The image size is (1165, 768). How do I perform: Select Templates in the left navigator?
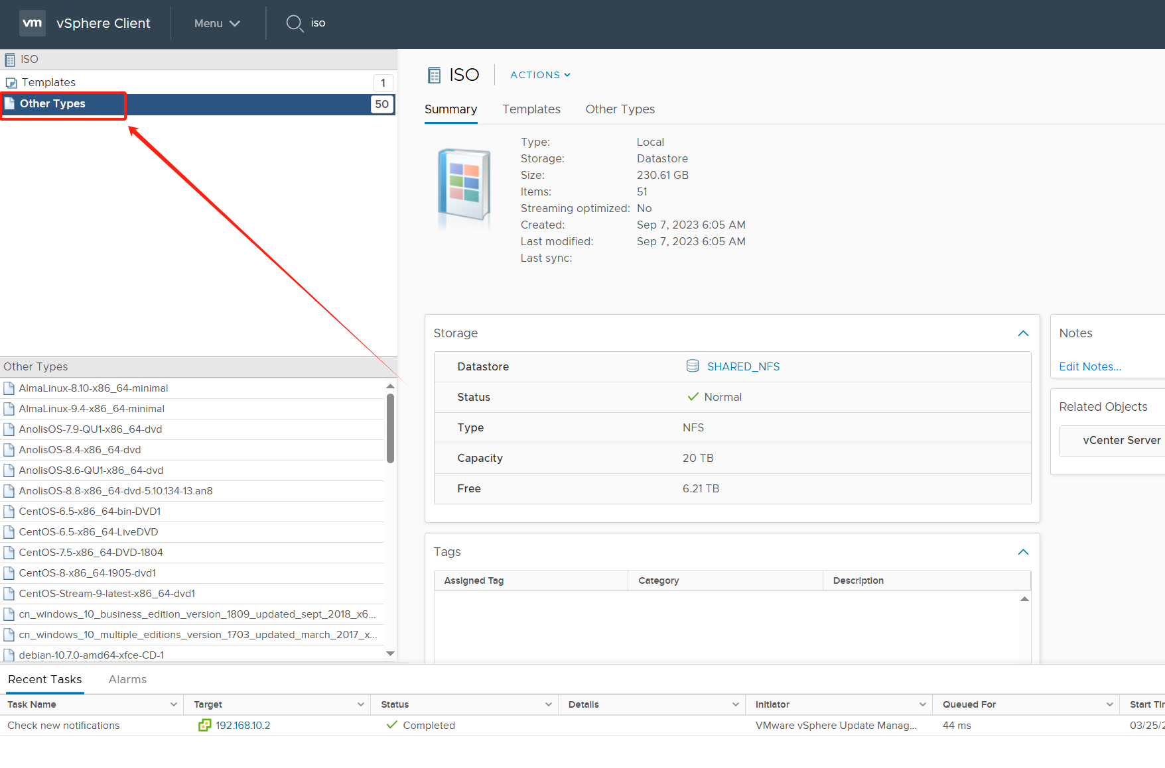click(x=48, y=82)
